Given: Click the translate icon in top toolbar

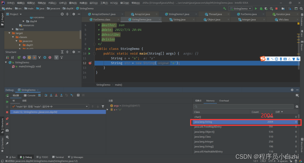Looking at the screenshot, I should pyautogui.click(x=290, y=8).
